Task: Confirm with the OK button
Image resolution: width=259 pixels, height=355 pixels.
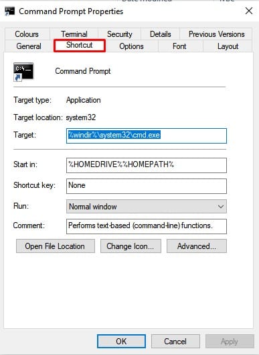Action: pos(122,341)
